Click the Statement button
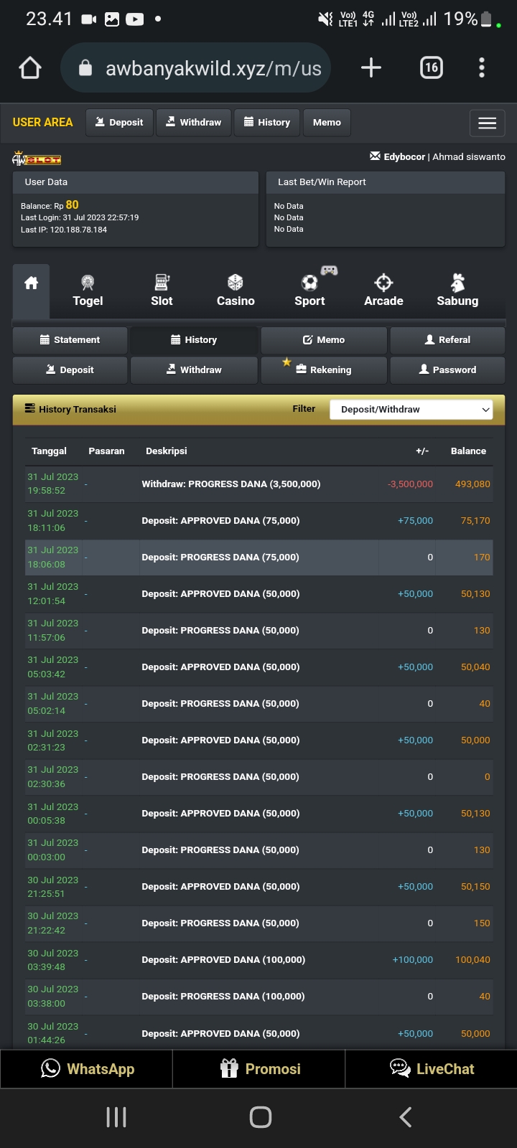 click(70, 340)
